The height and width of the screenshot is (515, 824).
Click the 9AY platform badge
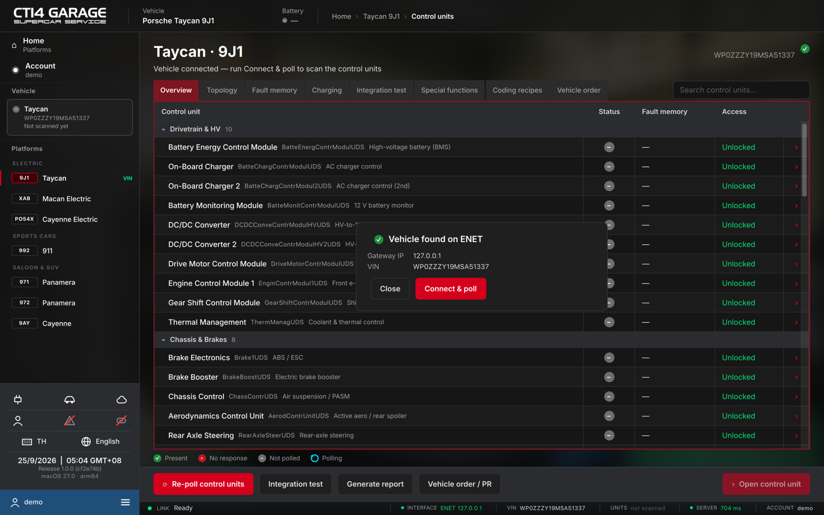[x=24, y=323]
